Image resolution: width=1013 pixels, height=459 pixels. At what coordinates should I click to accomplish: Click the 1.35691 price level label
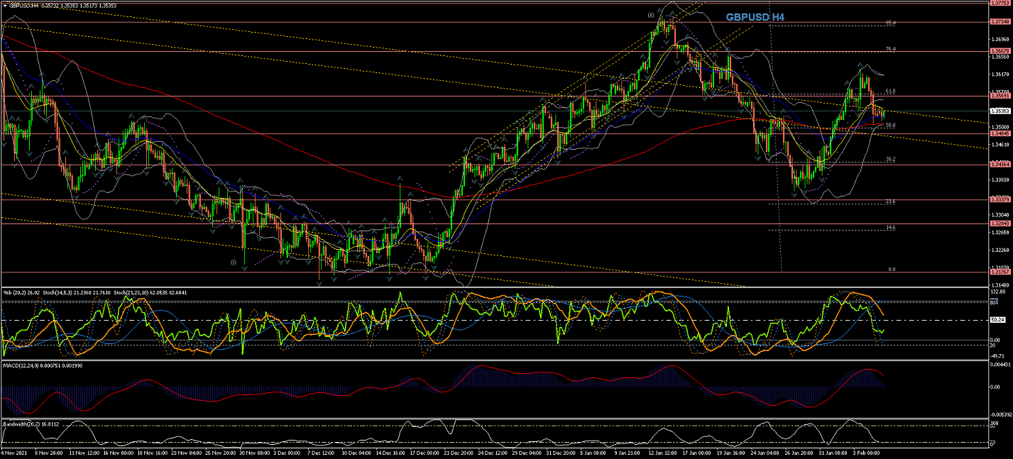pyautogui.click(x=999, y=96)
